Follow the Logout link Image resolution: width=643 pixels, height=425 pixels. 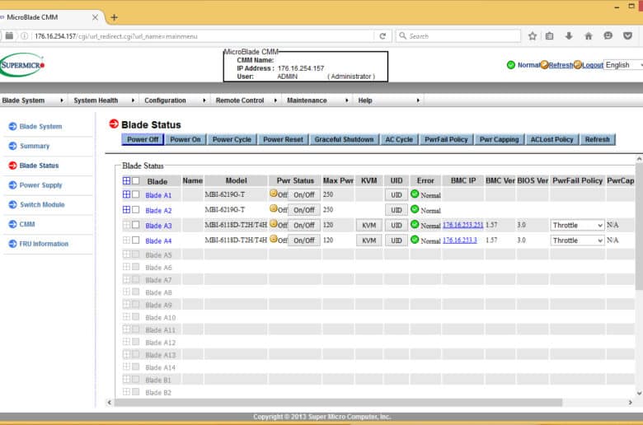(592, 65)
